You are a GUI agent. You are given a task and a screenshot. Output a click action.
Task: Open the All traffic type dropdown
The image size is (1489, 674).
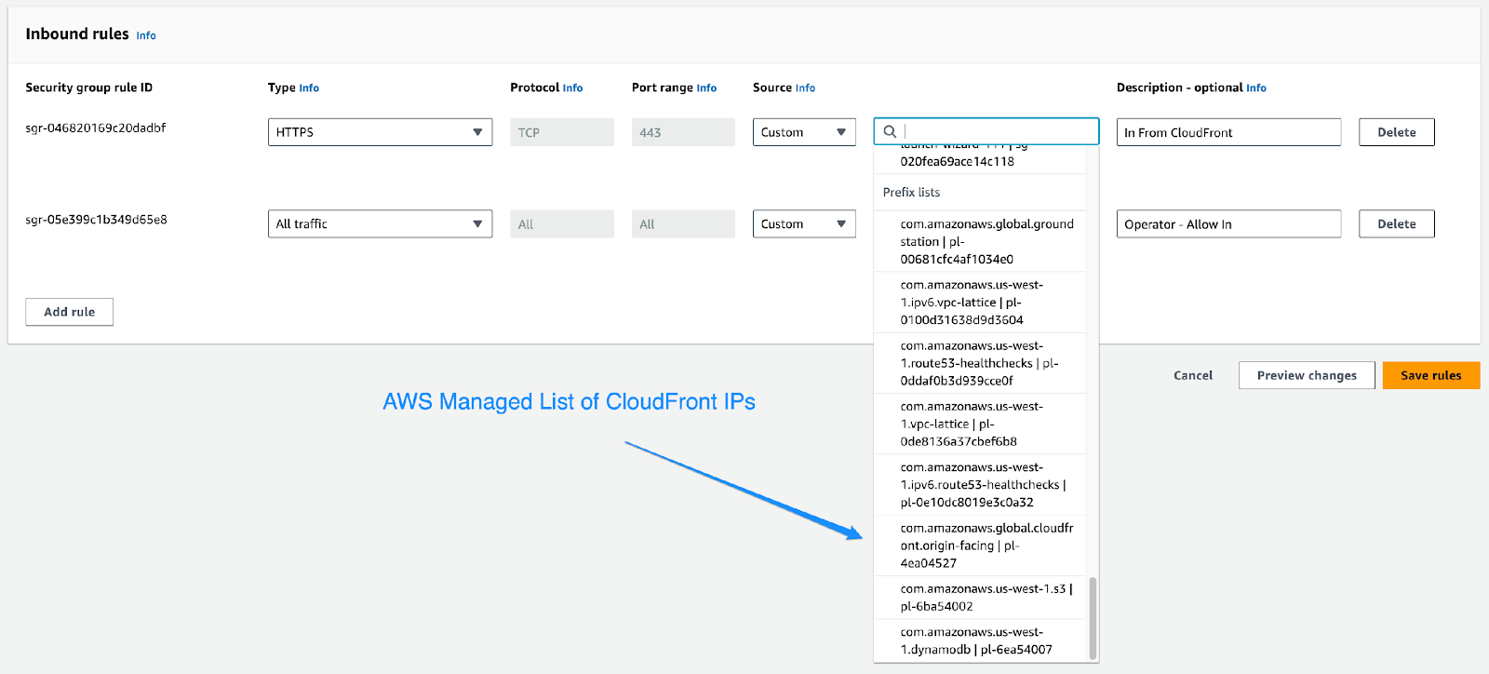pyautogui.click(x=380, y=224)
